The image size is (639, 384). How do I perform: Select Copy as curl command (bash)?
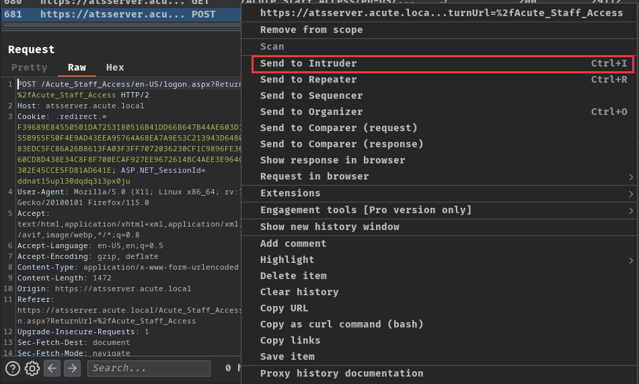(x=440, y=324)
